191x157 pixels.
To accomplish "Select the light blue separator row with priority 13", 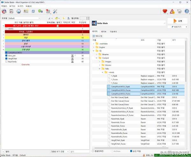I will point(47,40).
